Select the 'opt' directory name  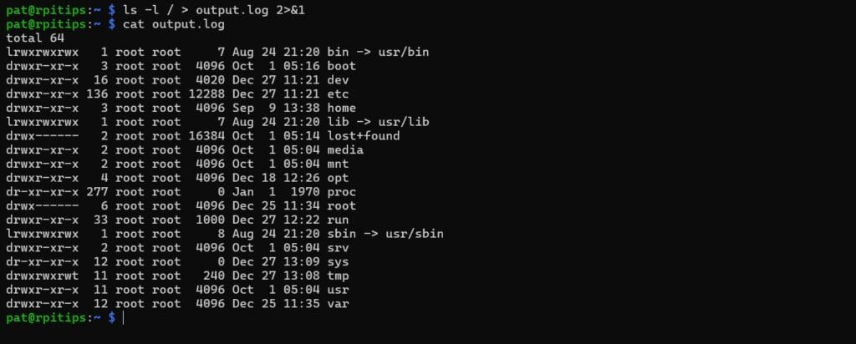[339, 177]
